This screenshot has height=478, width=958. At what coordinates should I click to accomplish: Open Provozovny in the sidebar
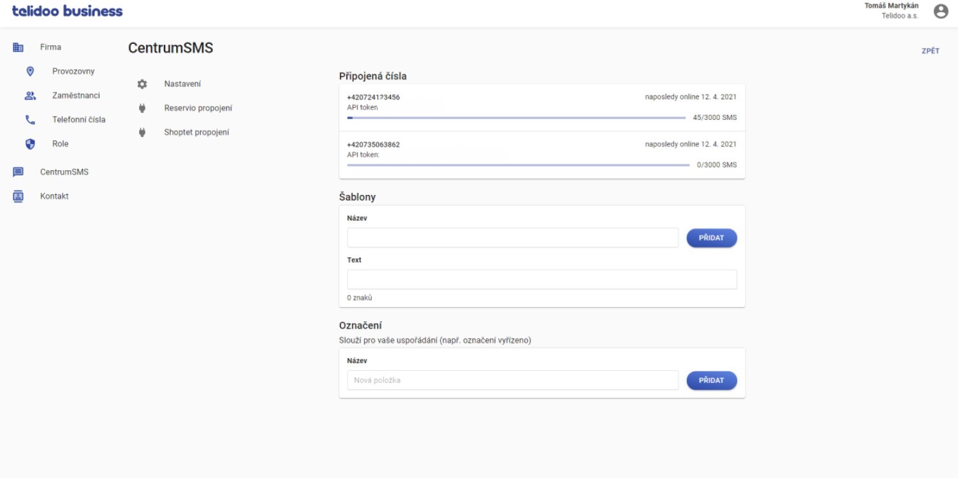click(x=73, y=71)
